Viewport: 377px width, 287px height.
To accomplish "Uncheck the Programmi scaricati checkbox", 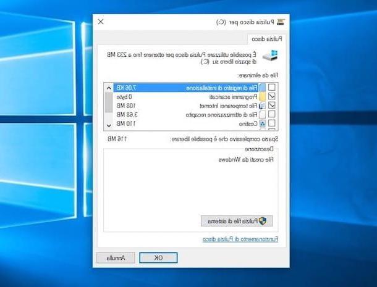I will click(272, 96).
